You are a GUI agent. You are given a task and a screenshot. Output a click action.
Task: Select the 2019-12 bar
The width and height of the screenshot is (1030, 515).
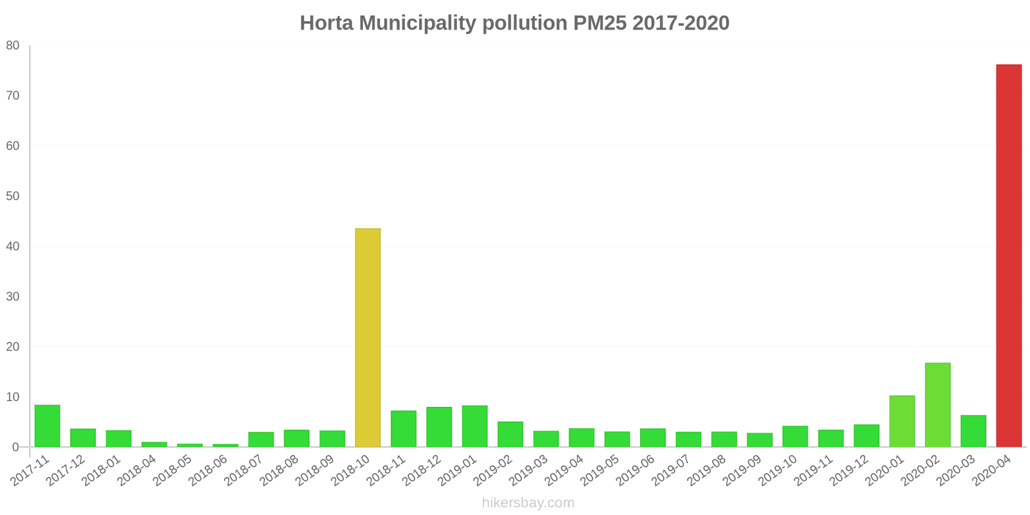[x=866, y=436]
